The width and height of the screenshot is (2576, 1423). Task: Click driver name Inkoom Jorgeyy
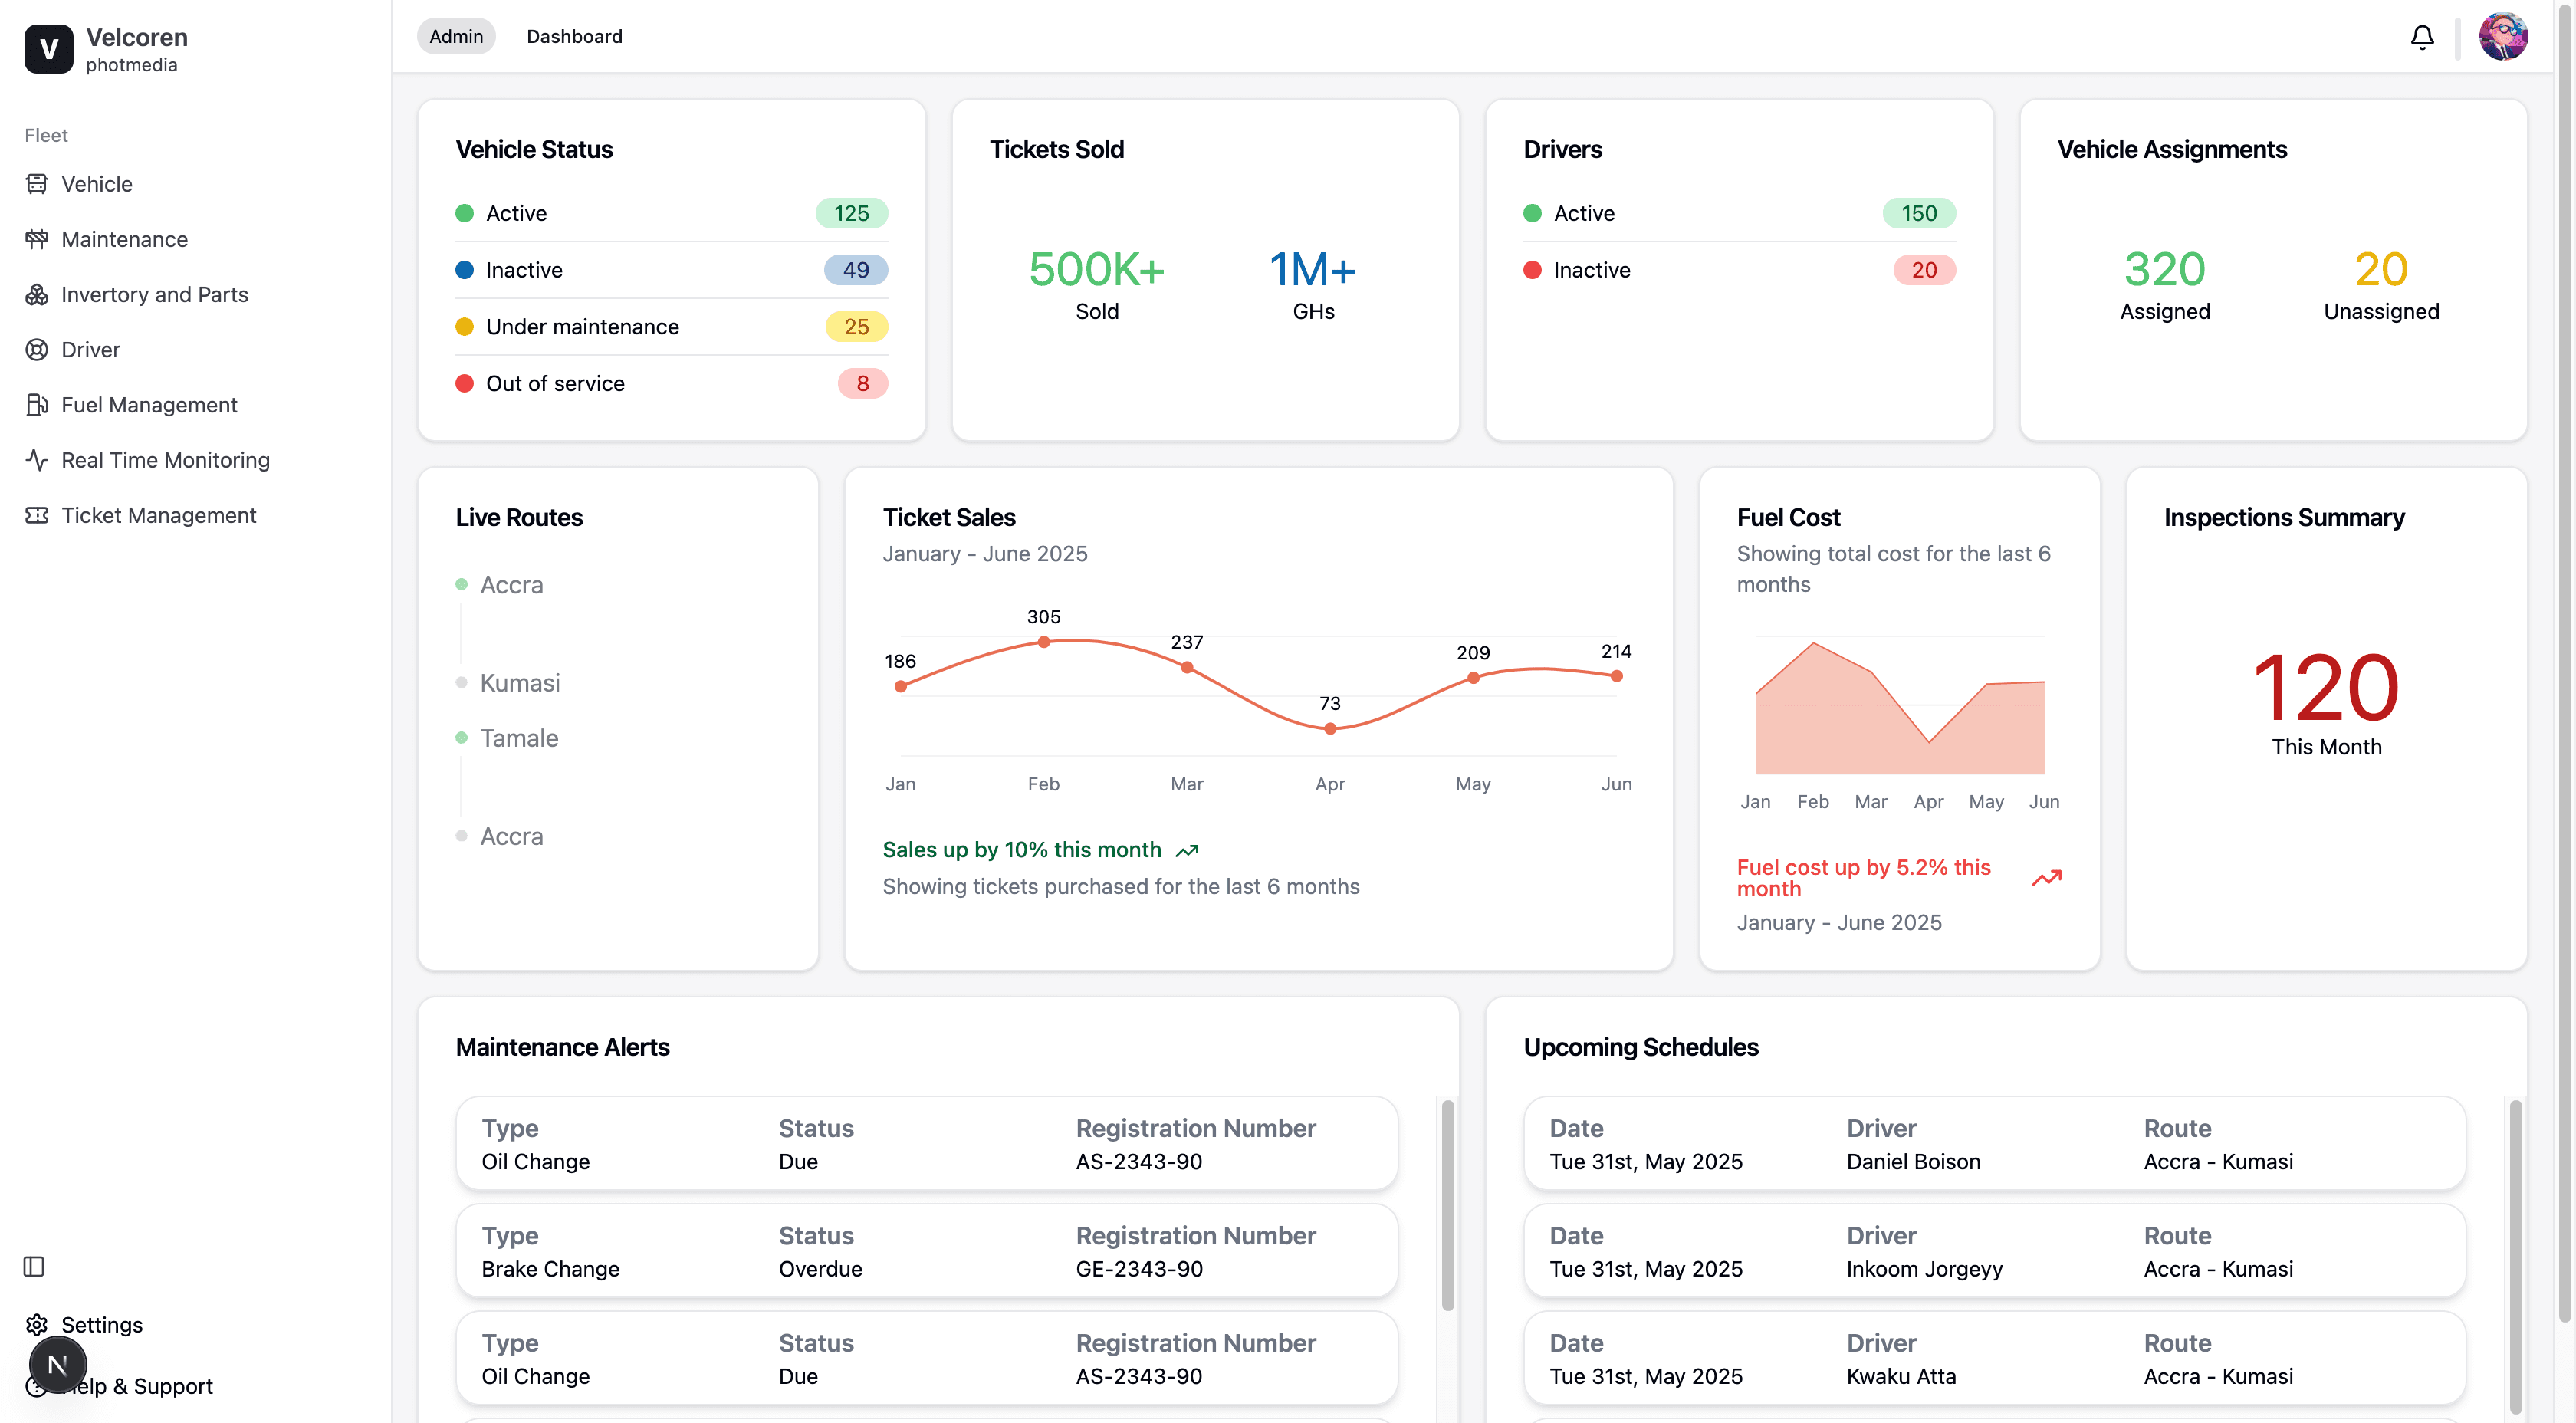tap(1924, 1268)
